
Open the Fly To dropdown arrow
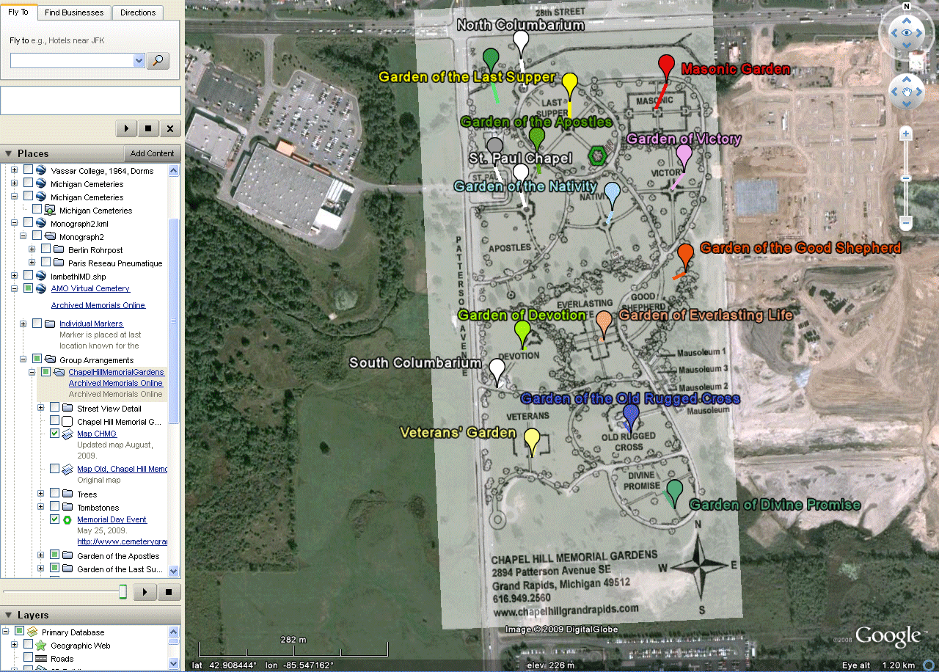tap(139, 60)
